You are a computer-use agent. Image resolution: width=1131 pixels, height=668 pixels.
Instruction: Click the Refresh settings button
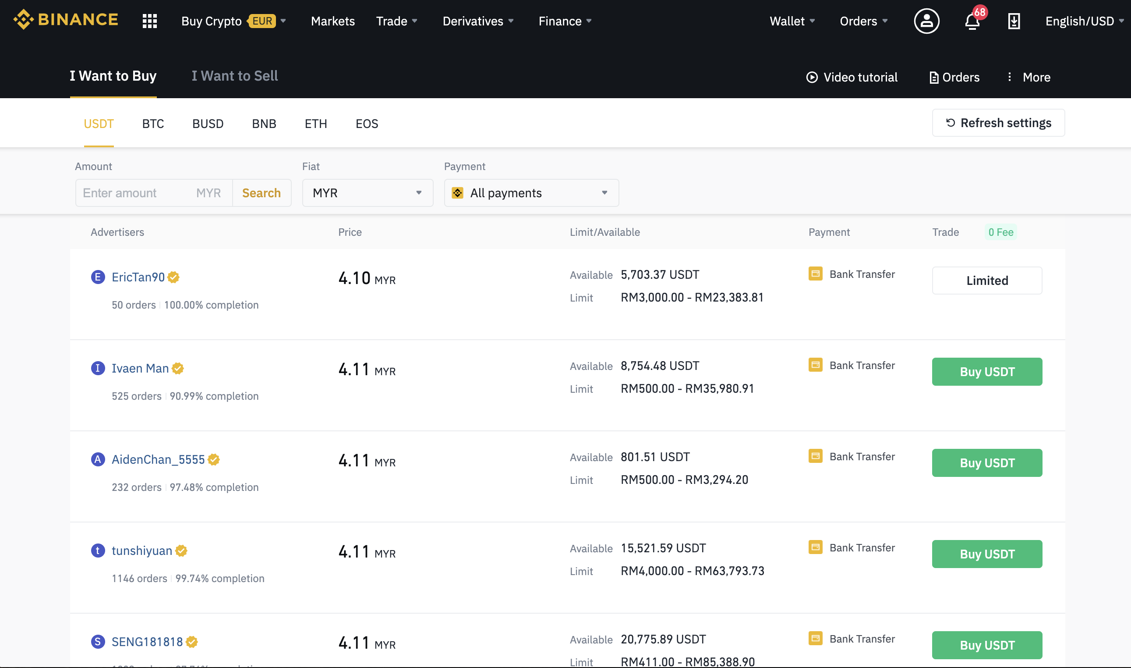[x=998, y=122]
